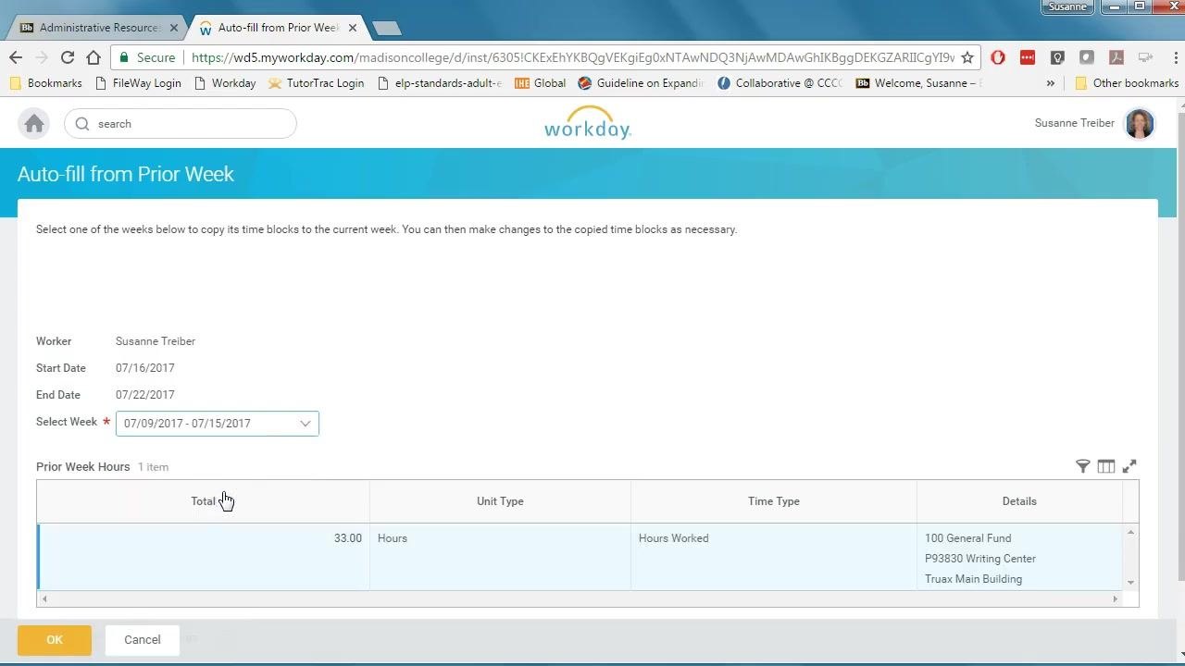Open a new browser tab
The height and width of the screenshot is (666, 1185).
(x=386, y=28)
